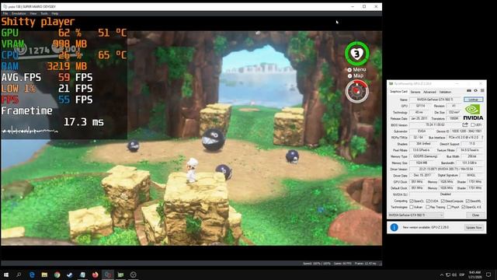Switch to the Graphics Card tab in GPU-Z
The width and height of the screenshot is (497, 280).
[x=398, y=92]
